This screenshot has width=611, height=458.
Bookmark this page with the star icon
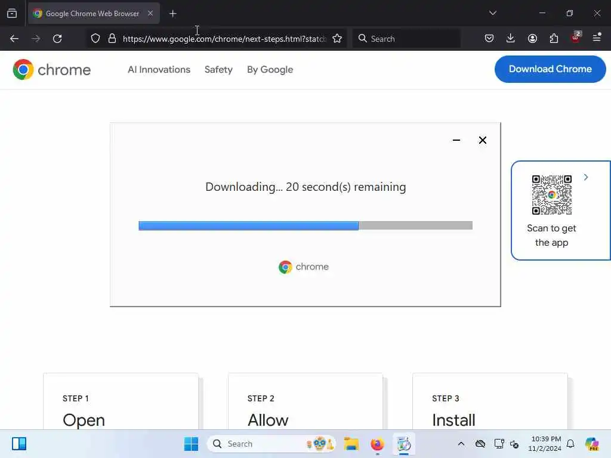[337, 39]
